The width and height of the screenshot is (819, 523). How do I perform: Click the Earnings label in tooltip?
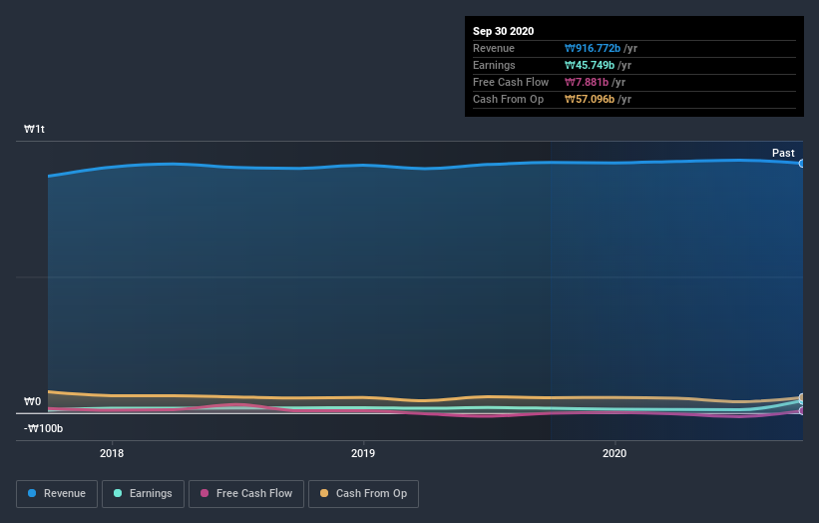pos(494,65)
